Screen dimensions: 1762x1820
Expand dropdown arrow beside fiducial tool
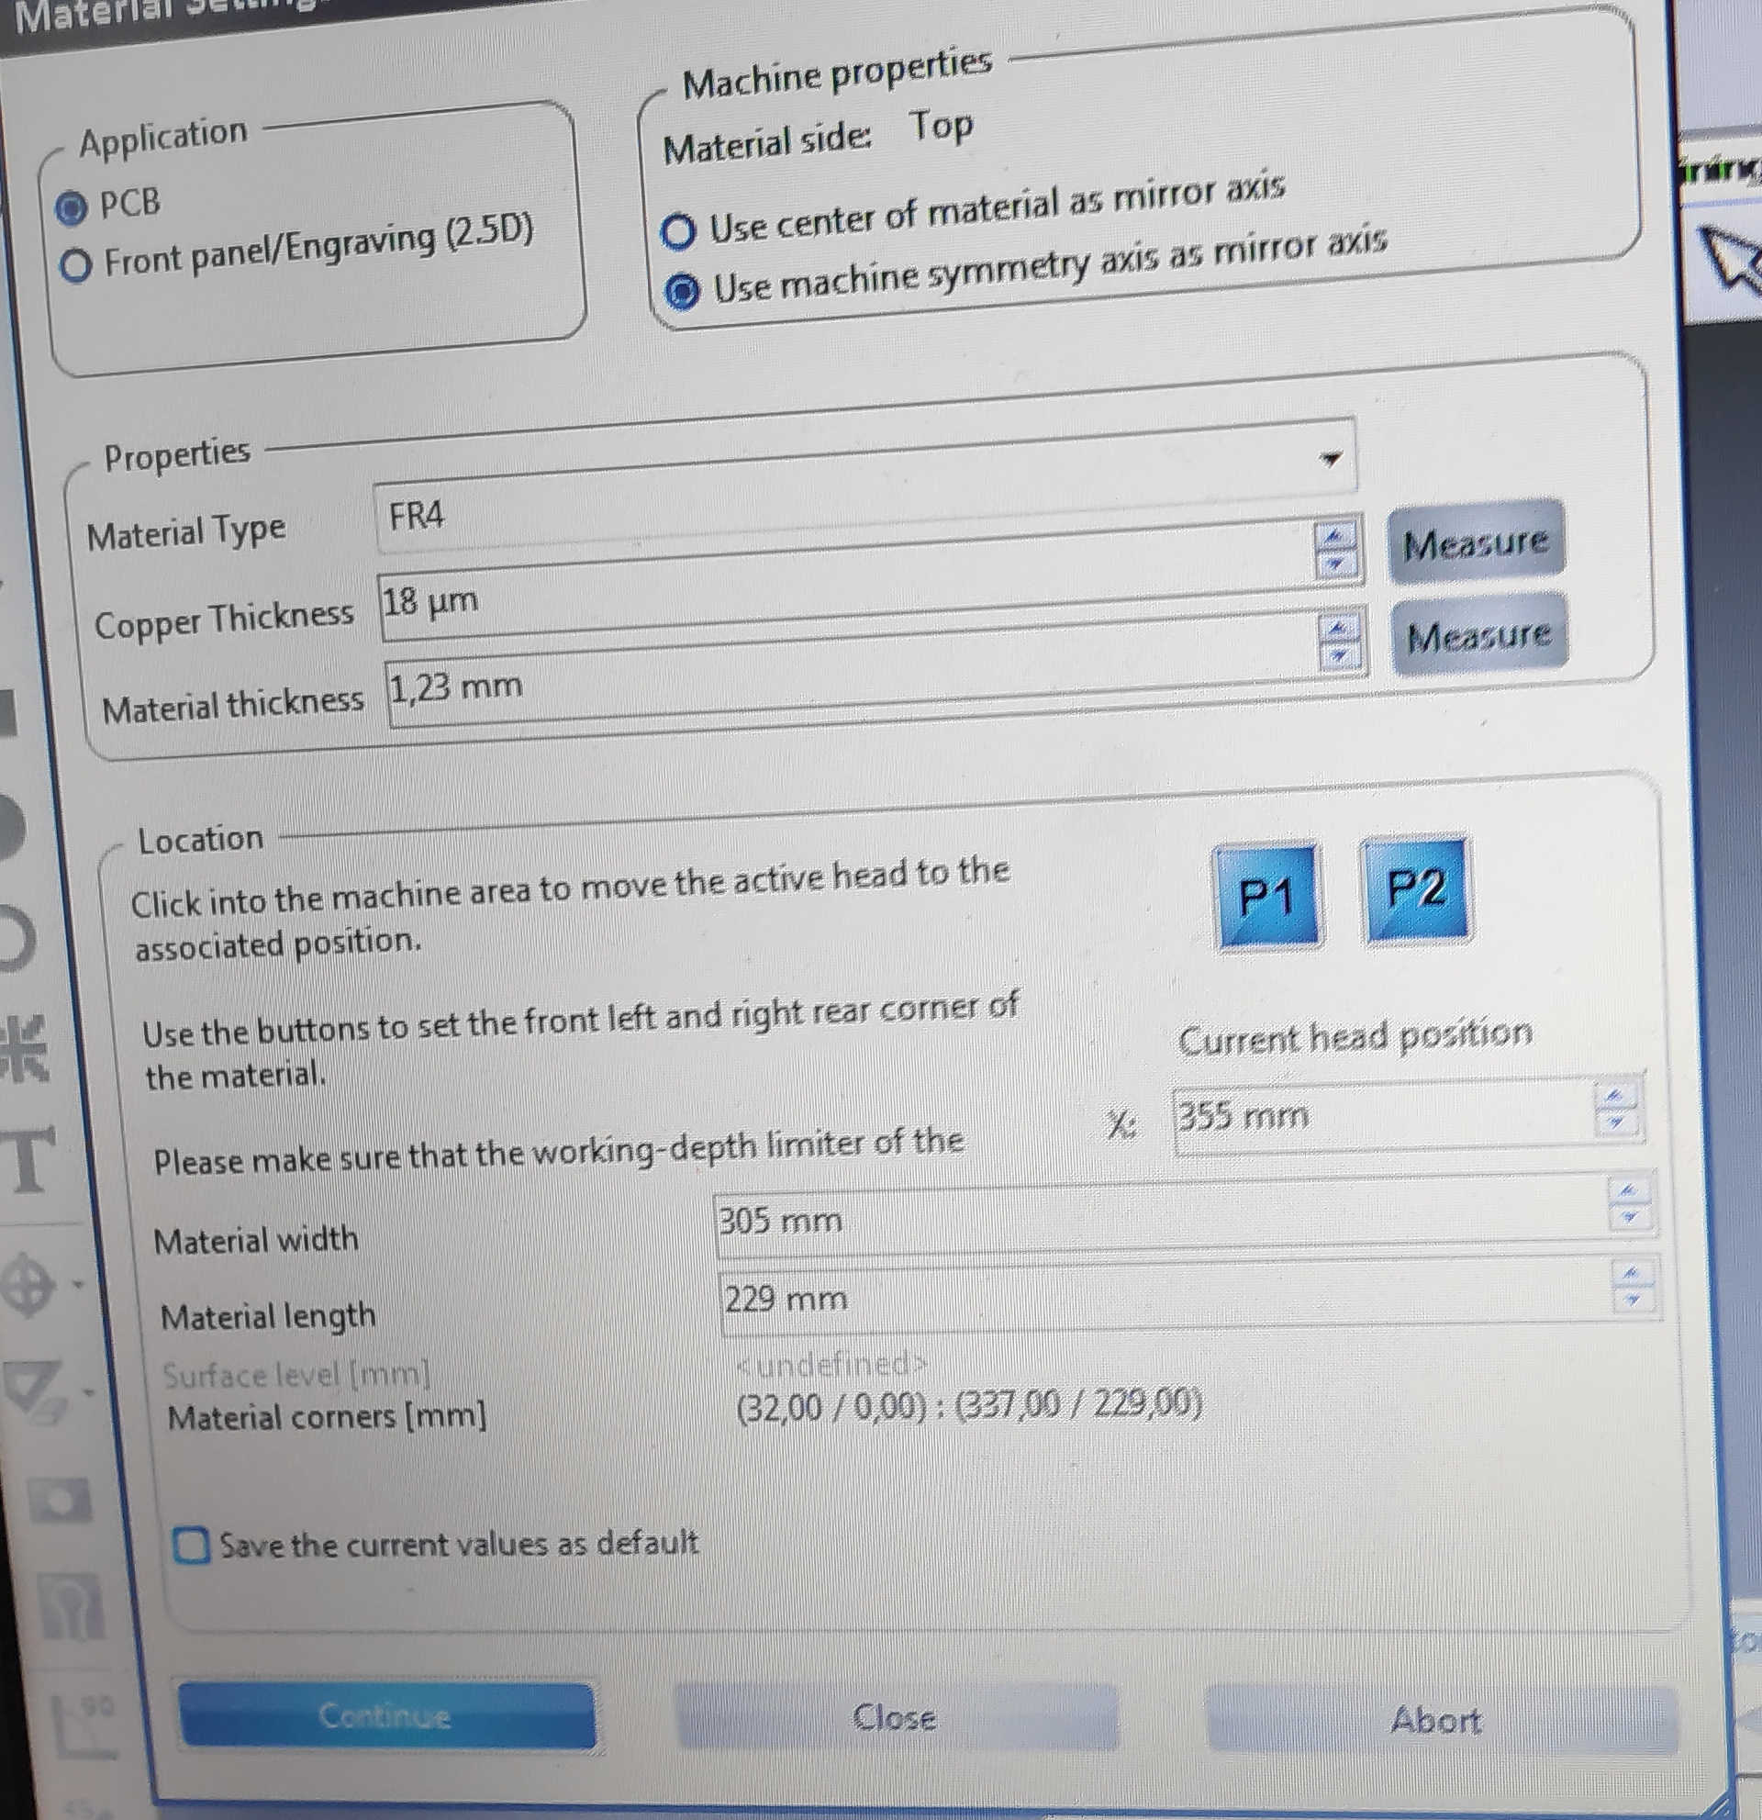[x=79, y=1285]
